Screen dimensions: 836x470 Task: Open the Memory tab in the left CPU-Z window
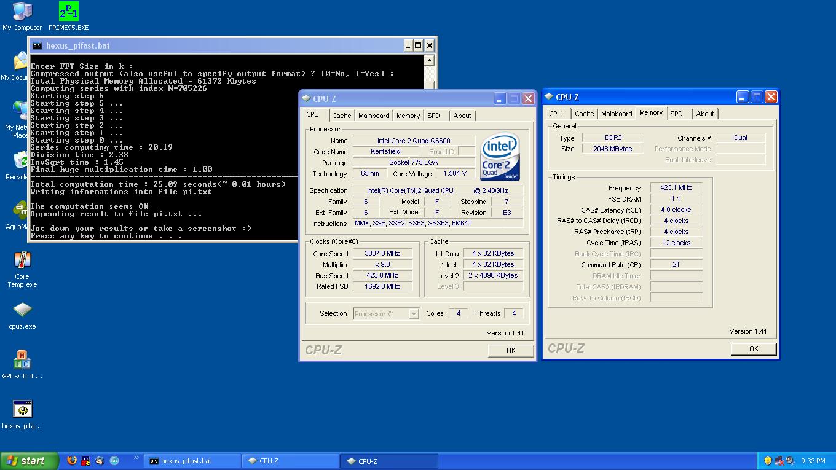(x=408, y=116)
